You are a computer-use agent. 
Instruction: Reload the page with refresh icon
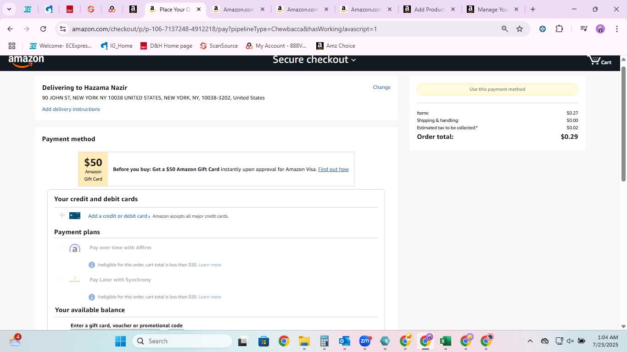[43, 29]
